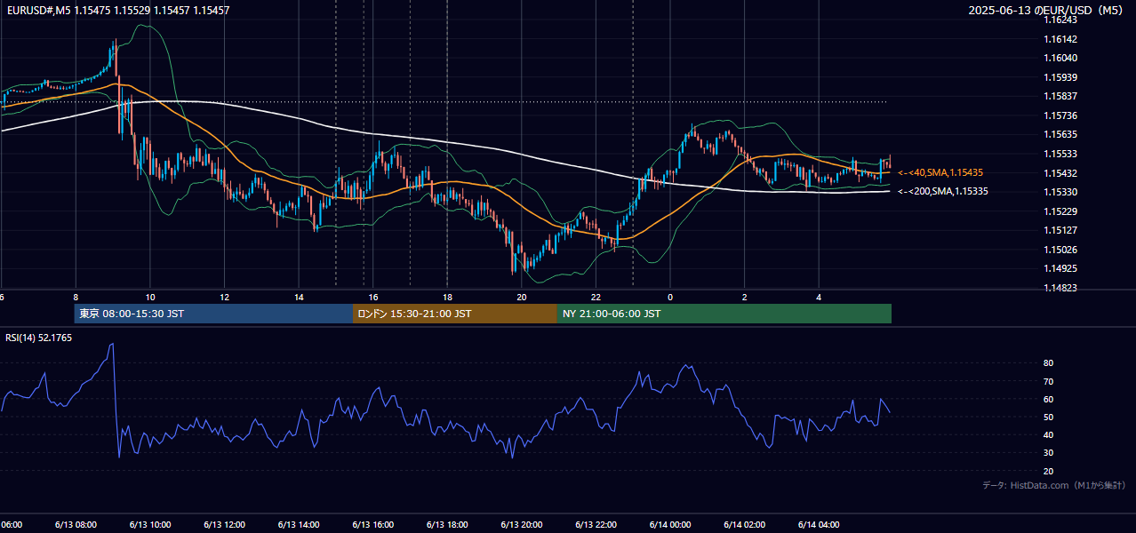Click the '<-<40,SMA,1.15435' indicator label

coord(940,172)
